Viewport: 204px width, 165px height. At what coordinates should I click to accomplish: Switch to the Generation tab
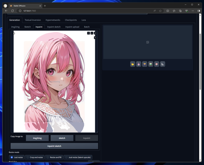15,20
